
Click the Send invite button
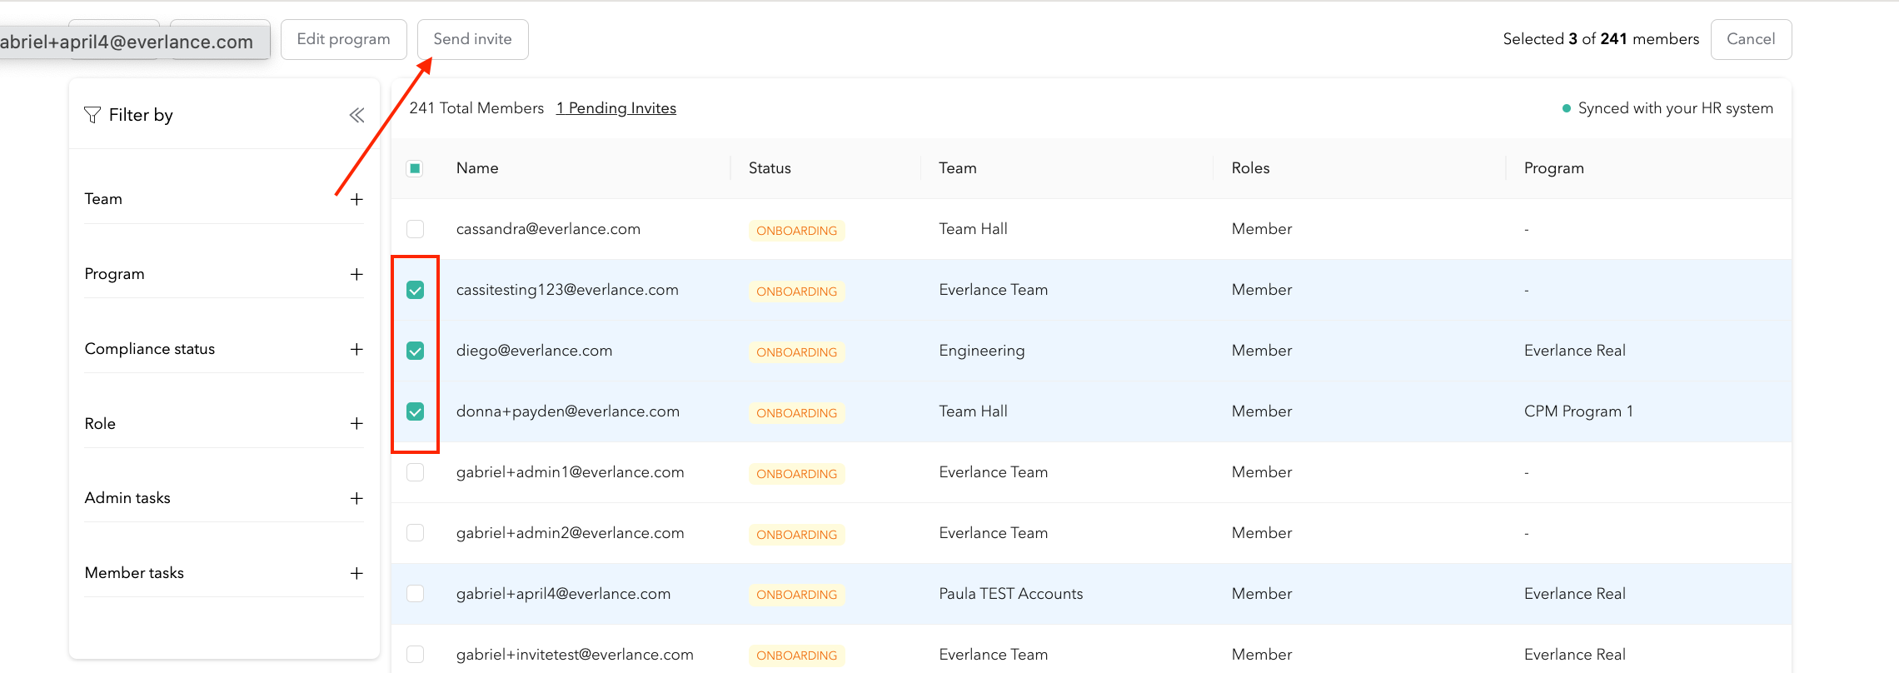coord(472,39)
